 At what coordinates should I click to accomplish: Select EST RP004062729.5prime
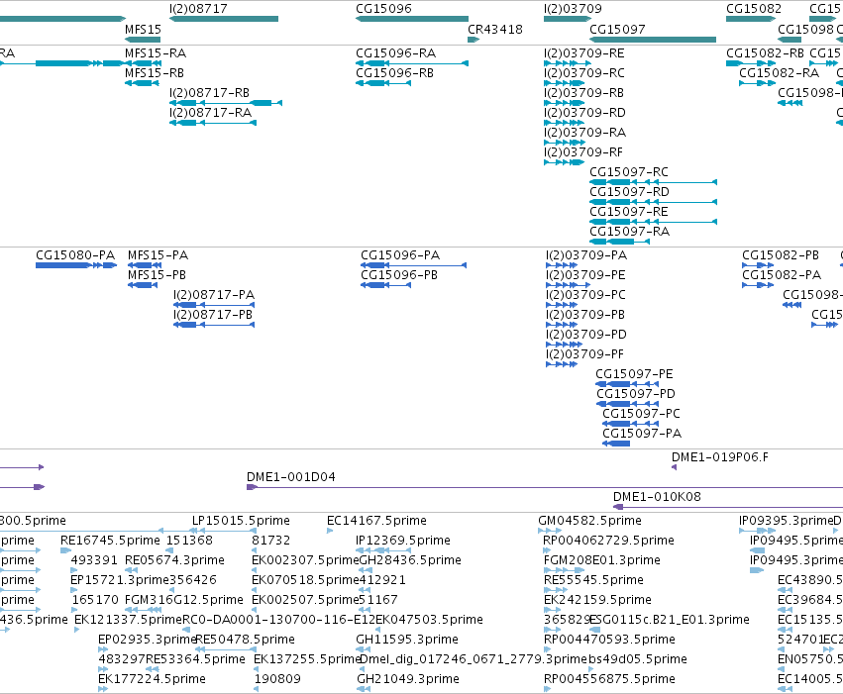click(x=609, y=541)
